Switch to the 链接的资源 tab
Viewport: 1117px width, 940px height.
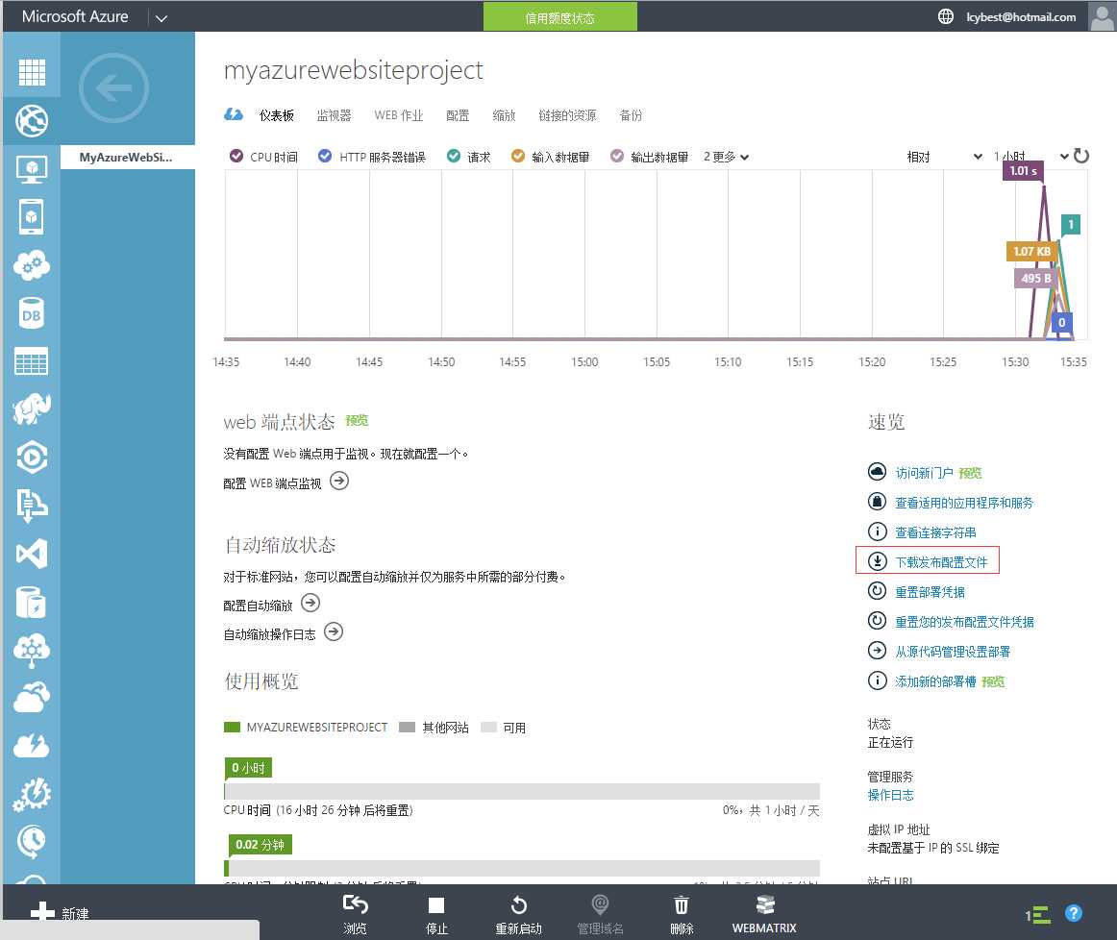567,115
